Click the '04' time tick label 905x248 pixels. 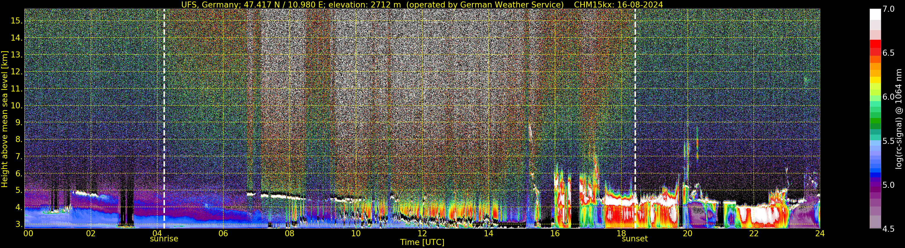click(x=157, y=233)
